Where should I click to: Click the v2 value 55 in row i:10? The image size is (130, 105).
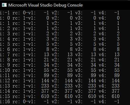pyautogui.click(x=70, y=70)
